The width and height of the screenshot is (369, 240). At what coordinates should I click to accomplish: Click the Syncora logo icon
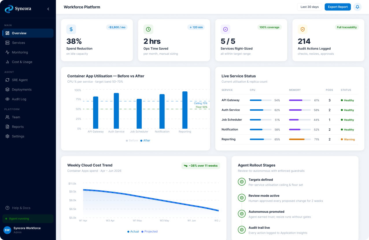[x=9, y=9]
